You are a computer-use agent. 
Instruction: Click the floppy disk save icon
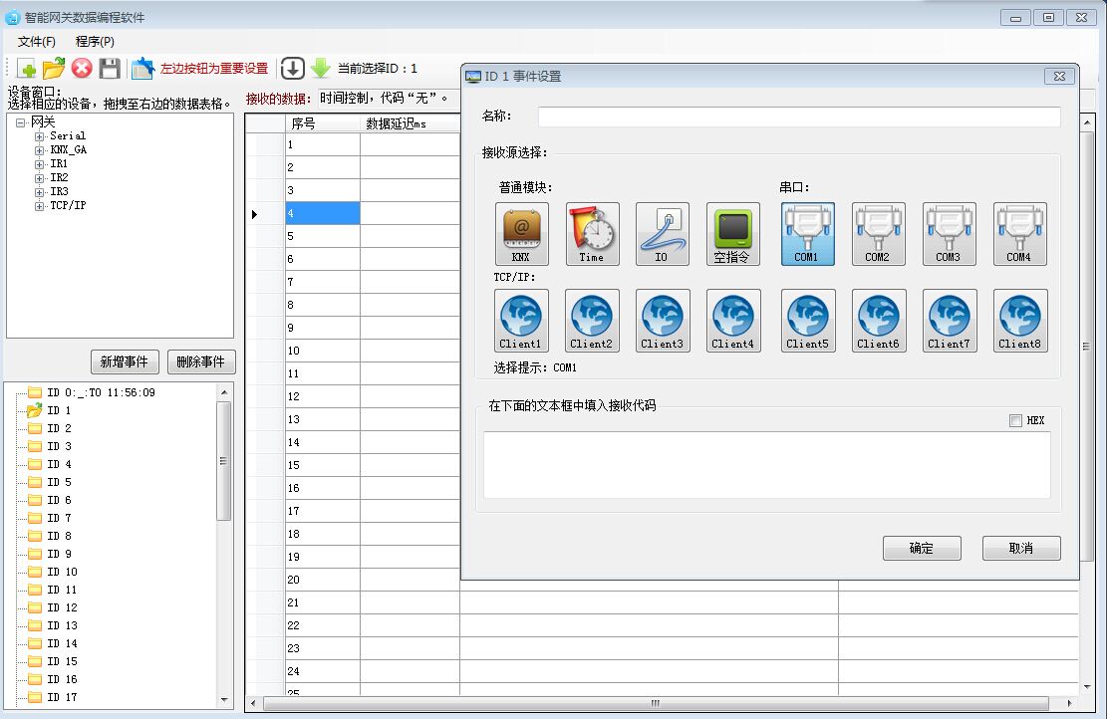110,69
